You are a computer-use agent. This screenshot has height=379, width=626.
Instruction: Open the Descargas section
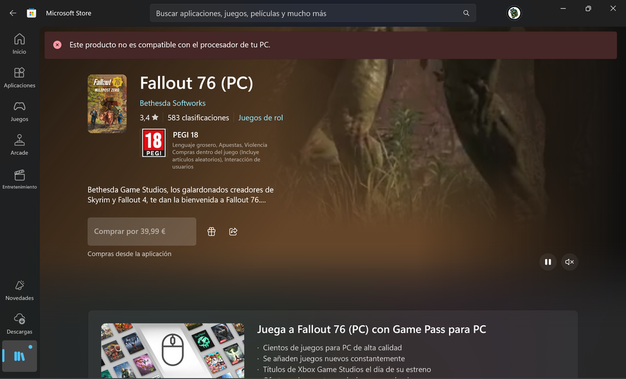(19, 324)
